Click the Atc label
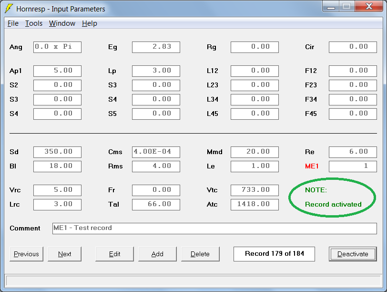 pyautogui.click(x=212, y=205)
